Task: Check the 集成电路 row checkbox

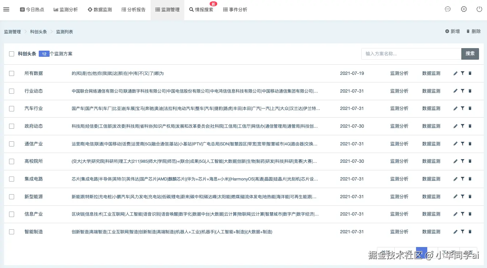Action: 12,179
